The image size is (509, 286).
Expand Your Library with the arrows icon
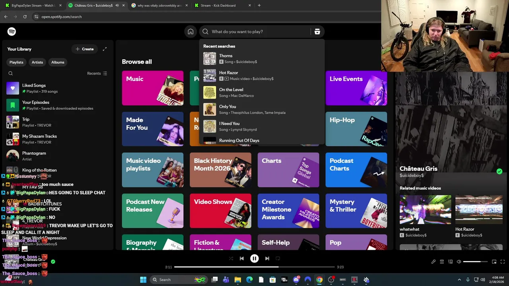click(105, 49)
